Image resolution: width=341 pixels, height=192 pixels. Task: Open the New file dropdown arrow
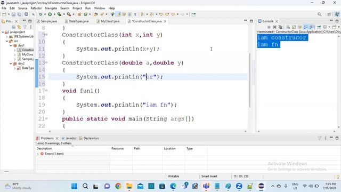(9, 14)
